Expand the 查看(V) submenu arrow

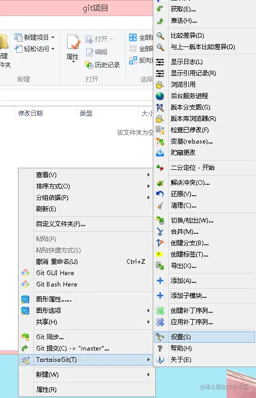click(x=149, y=175)
